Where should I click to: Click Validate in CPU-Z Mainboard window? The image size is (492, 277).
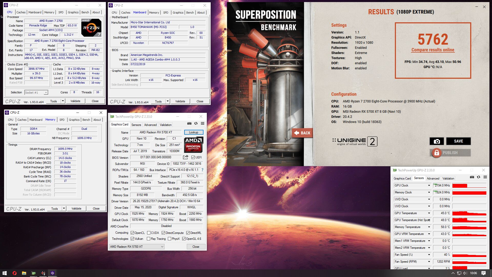(x=180, y=101)
